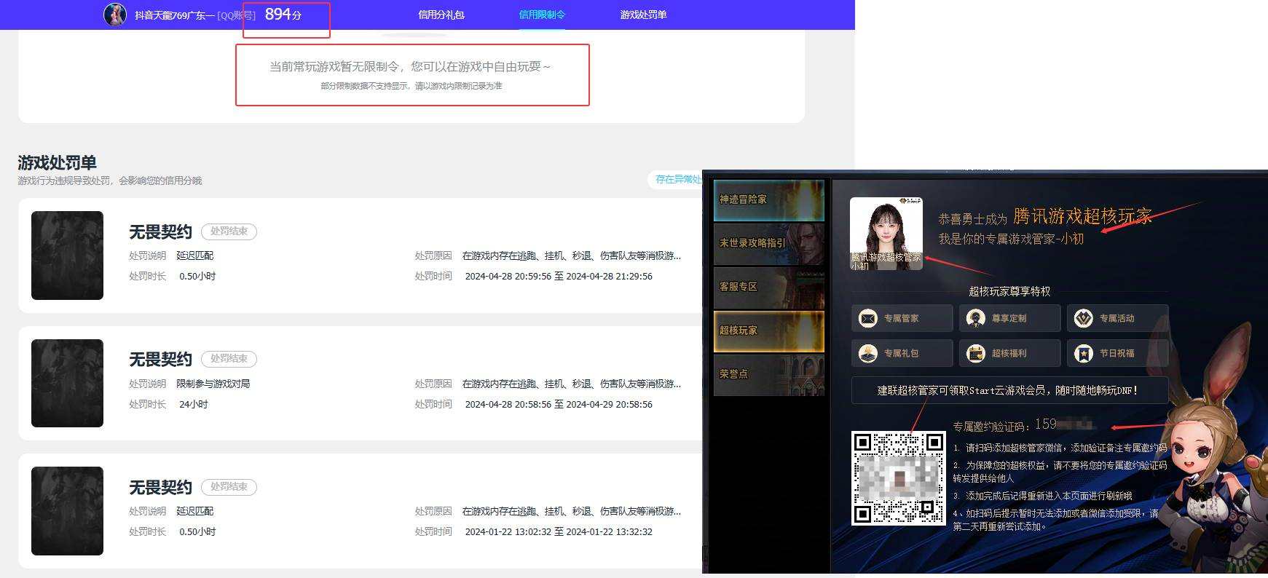The height and width of the screenshot is (578, 1268).
Task: Click the 处罚结束 badge on the 2024-01-22 penalty
Action: (229, 487)
